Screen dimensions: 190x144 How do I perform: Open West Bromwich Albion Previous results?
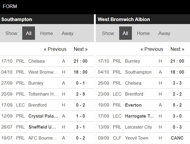[152, 49]
